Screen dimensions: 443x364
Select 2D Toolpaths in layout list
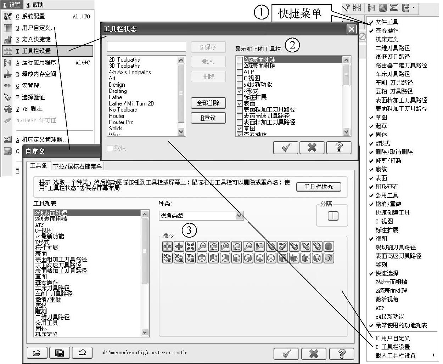tap(124, 60)
